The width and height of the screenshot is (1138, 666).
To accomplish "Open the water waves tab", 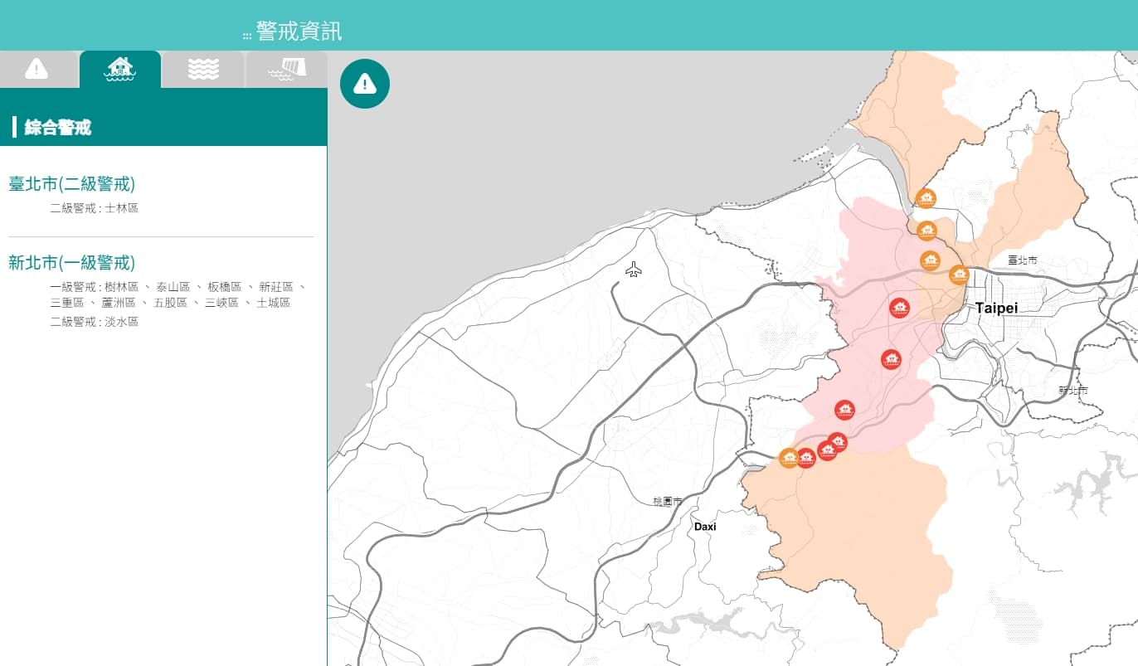I will tap(203, 69).
